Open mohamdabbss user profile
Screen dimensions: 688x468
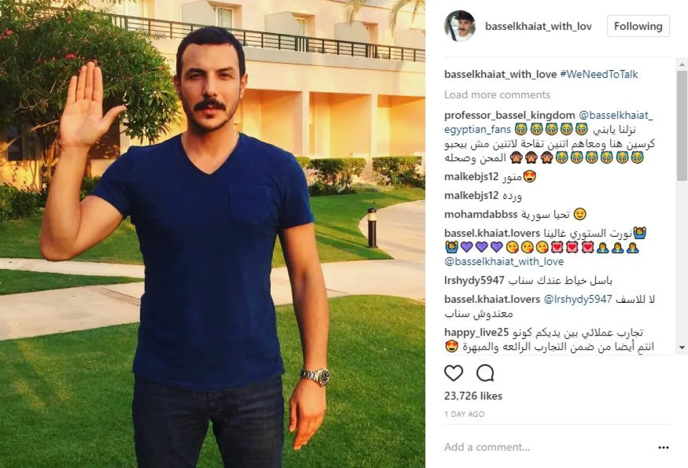[481, 214]
